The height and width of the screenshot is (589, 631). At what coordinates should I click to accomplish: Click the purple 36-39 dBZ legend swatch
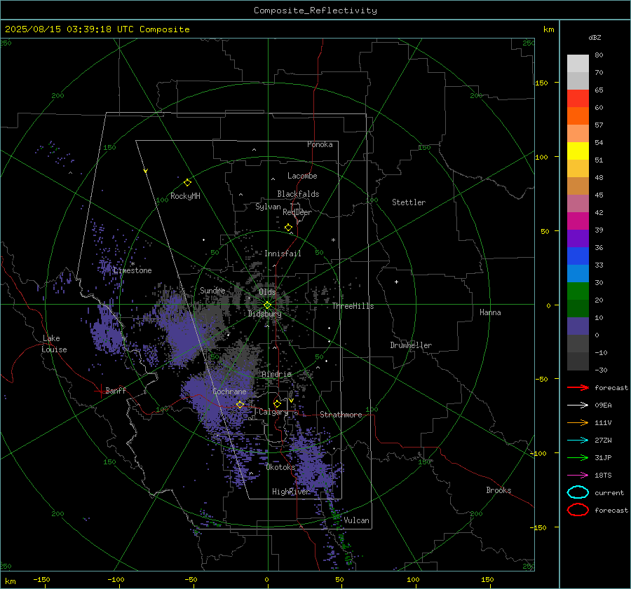[578, 238]
